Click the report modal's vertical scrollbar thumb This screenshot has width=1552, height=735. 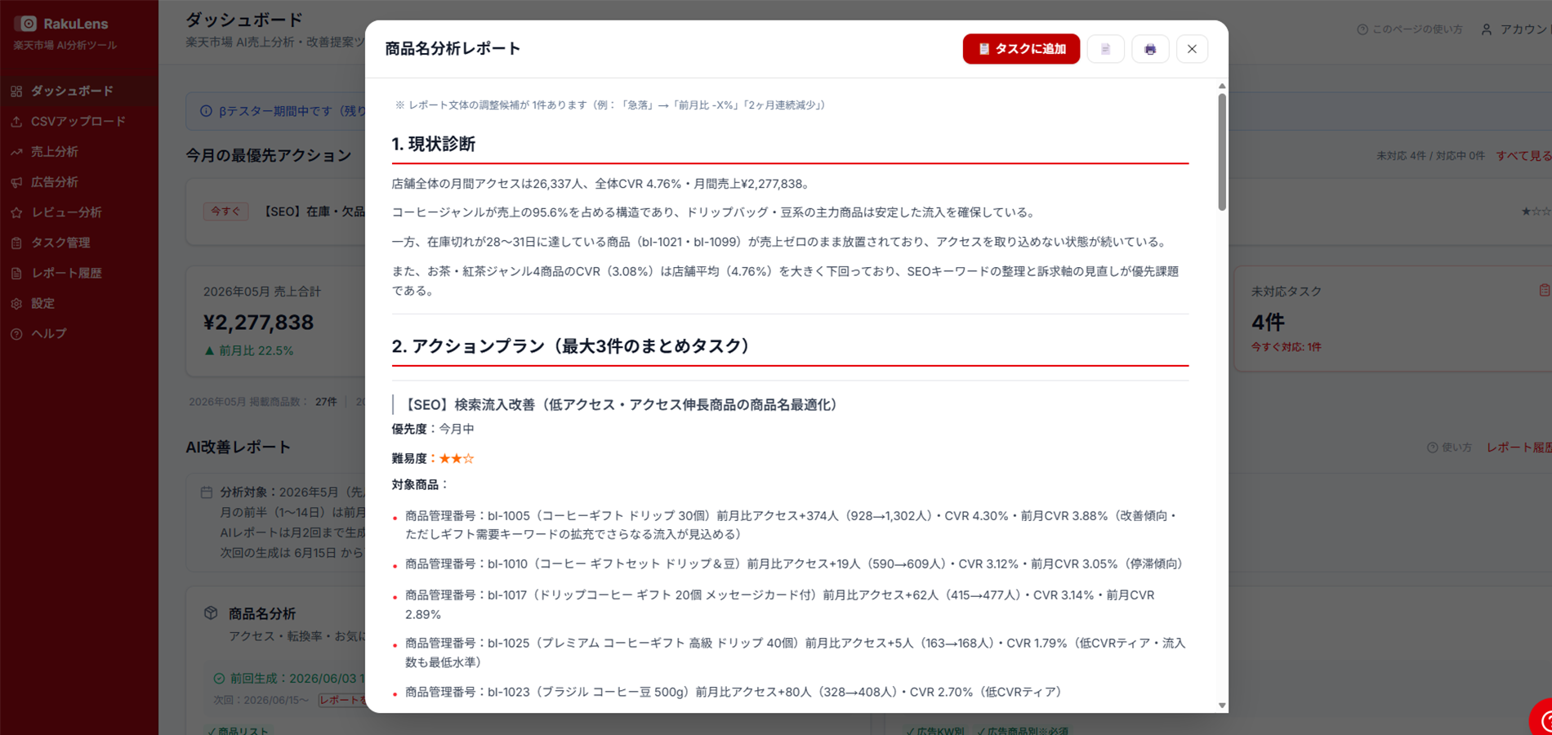pyautogui.click(x=1222, y=152)
